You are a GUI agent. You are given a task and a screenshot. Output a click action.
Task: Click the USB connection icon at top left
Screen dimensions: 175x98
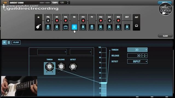tap(4, 7)
